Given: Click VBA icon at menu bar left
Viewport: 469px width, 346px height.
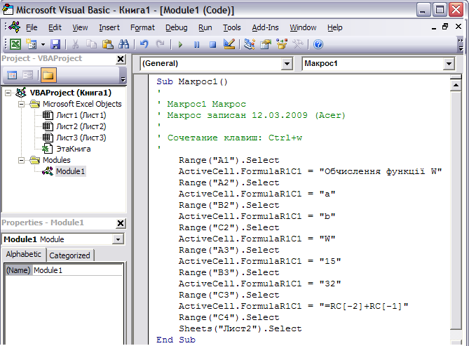Looking at the screenshot, I should tap(14, 27).
